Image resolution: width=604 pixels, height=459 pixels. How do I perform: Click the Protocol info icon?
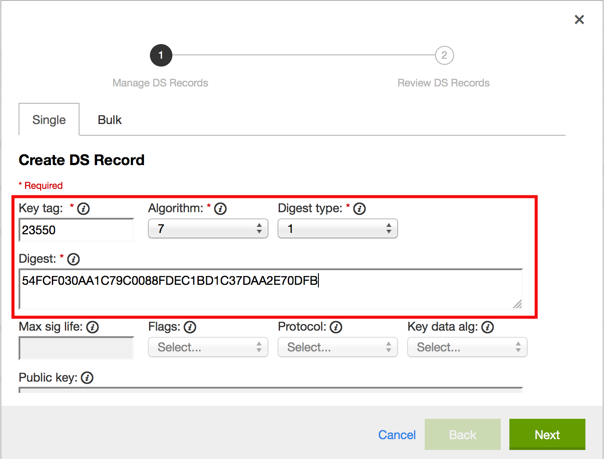click(337, 327)
